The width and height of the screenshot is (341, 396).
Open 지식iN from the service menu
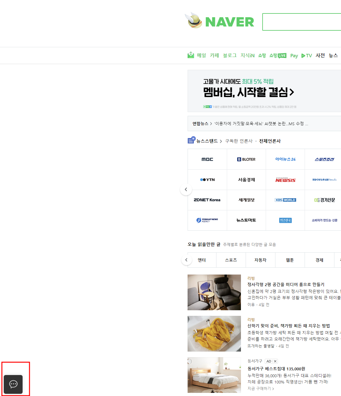click(248, 55)
